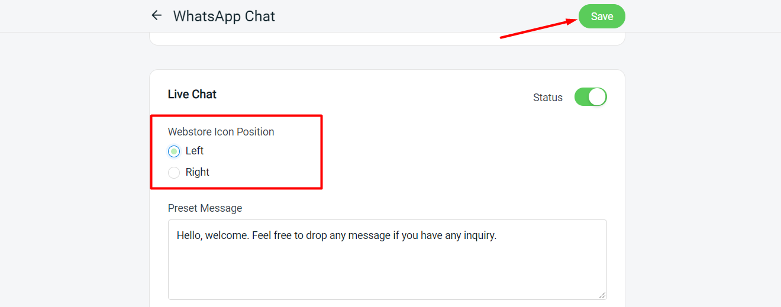781x307 pixels.
Task: Click the "Left" option label text
Action: tap(194, 151)
